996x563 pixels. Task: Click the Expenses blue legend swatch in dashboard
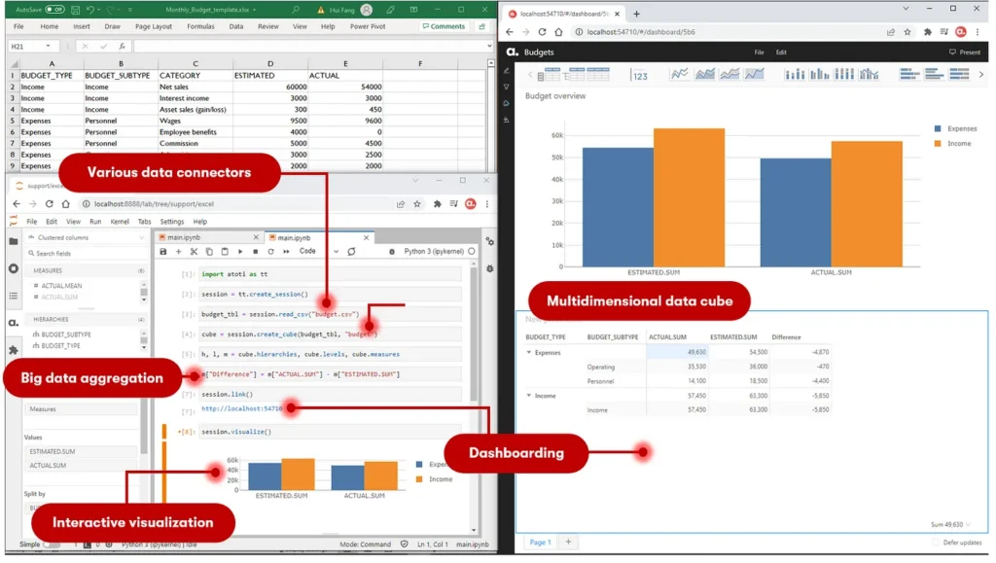938,129
